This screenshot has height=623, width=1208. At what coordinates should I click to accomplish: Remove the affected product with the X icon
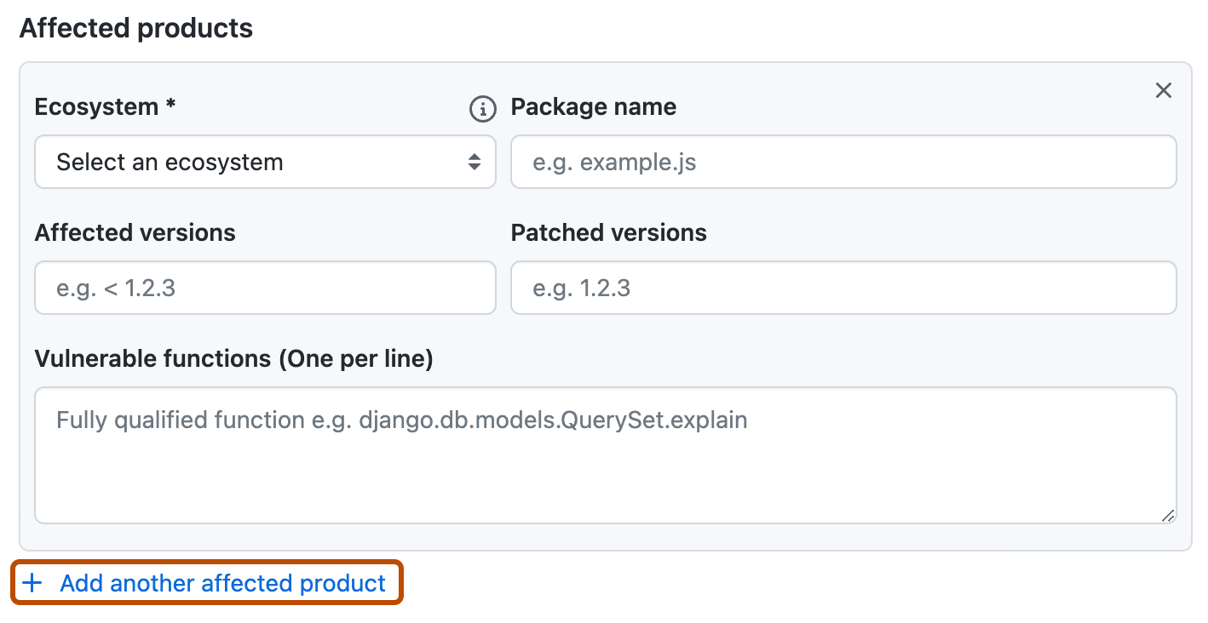tap(1163, 90)
